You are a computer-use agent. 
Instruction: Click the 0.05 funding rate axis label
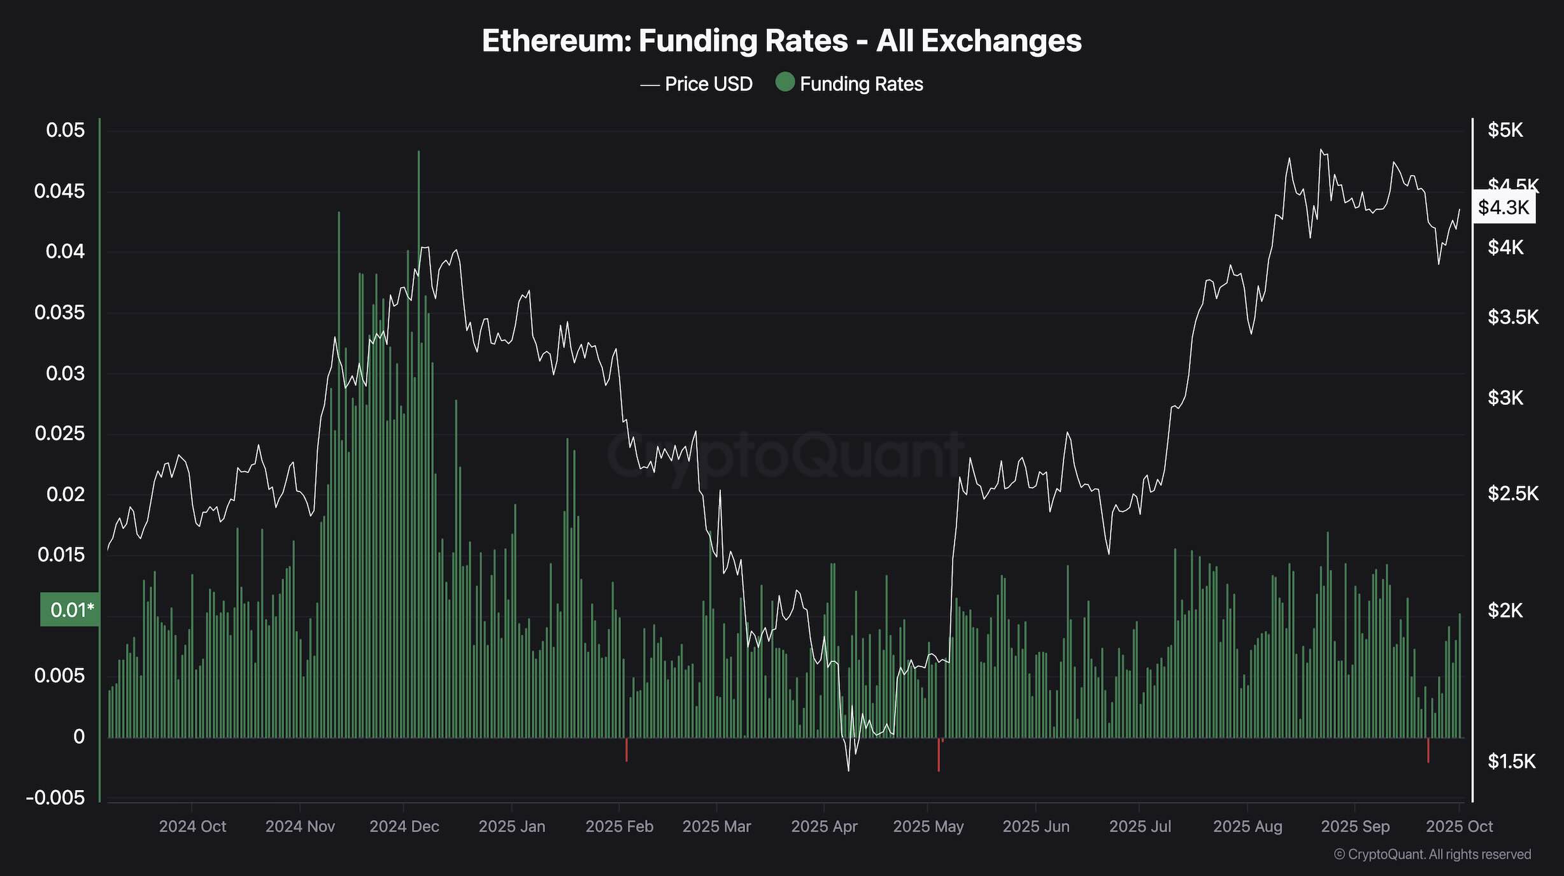pyautogui.click(x=65, y=131)
